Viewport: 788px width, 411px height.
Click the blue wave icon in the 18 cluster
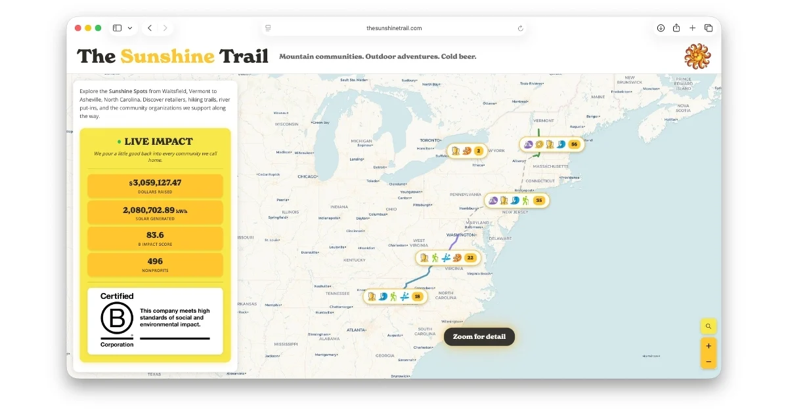tap(383, 296)
